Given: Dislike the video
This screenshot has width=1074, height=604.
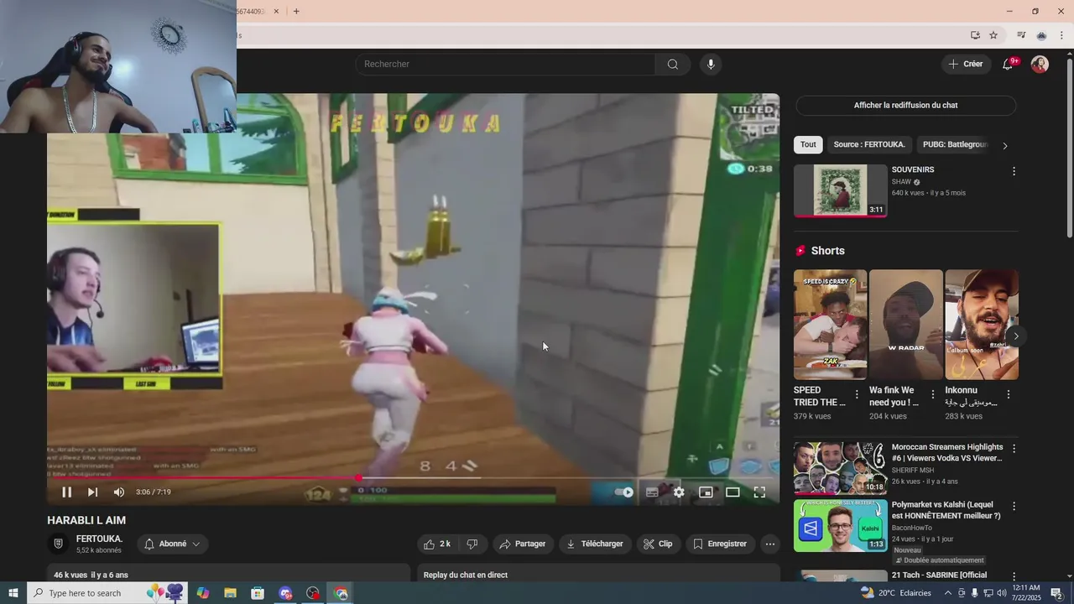Looking at the screenshot, I should point(472,544).
